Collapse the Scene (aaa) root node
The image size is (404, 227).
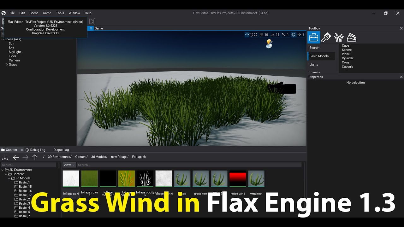[3, 39]
